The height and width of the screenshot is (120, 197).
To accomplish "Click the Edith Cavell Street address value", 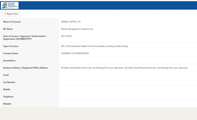I will coord(124,68).
